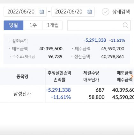Click the end date field 2022/06/20
This screenshot has height=135, width=134.
(x=73, y=12)
